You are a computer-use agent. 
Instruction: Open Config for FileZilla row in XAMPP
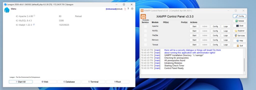[x=215, y=35]
